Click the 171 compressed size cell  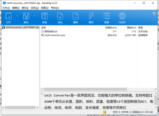(114, 32)
